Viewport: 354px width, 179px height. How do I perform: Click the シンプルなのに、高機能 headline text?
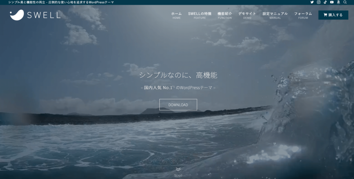[178, 75]
